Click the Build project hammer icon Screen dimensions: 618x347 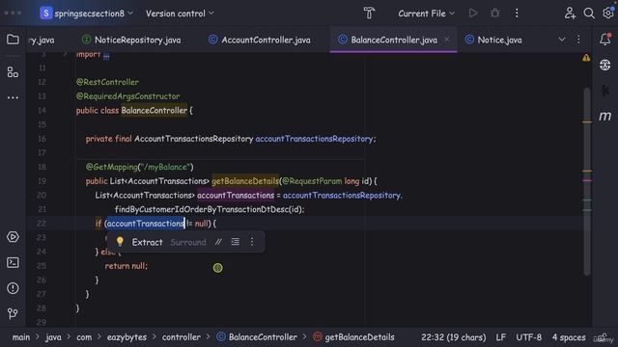(369, 13)
